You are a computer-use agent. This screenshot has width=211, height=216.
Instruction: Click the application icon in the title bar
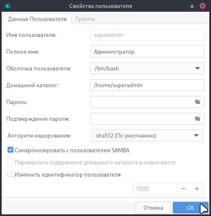pos(8,6)
